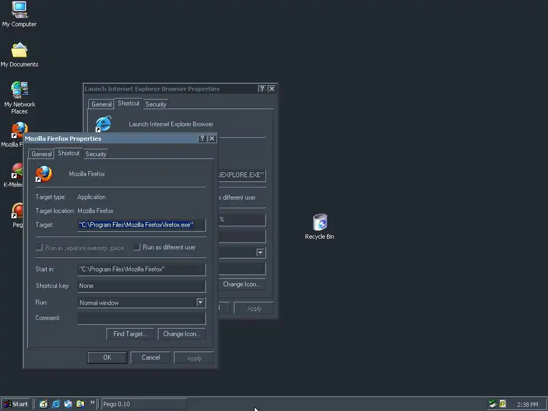Click the key document system tray icon
Screen dimensions: 548x411
pyautogui.click(x=503, y=404)
